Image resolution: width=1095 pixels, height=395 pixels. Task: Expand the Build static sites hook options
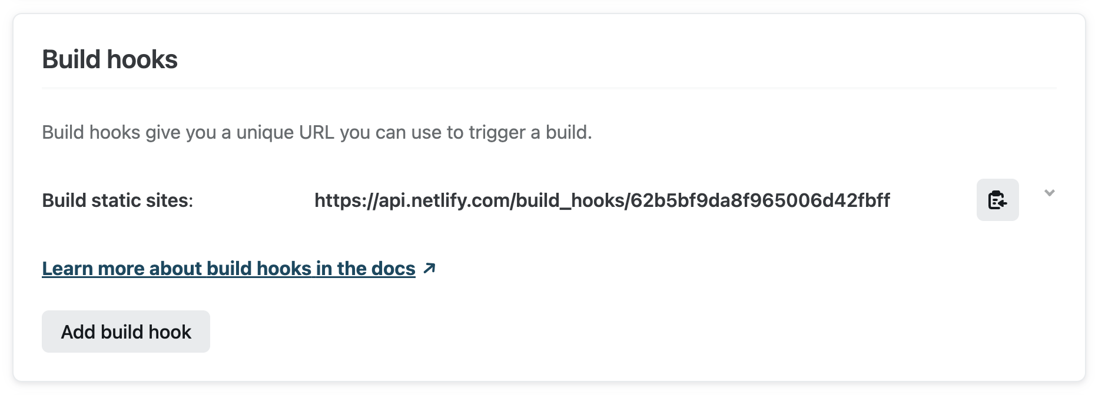pyautogui.click(x=1049, y=193)
